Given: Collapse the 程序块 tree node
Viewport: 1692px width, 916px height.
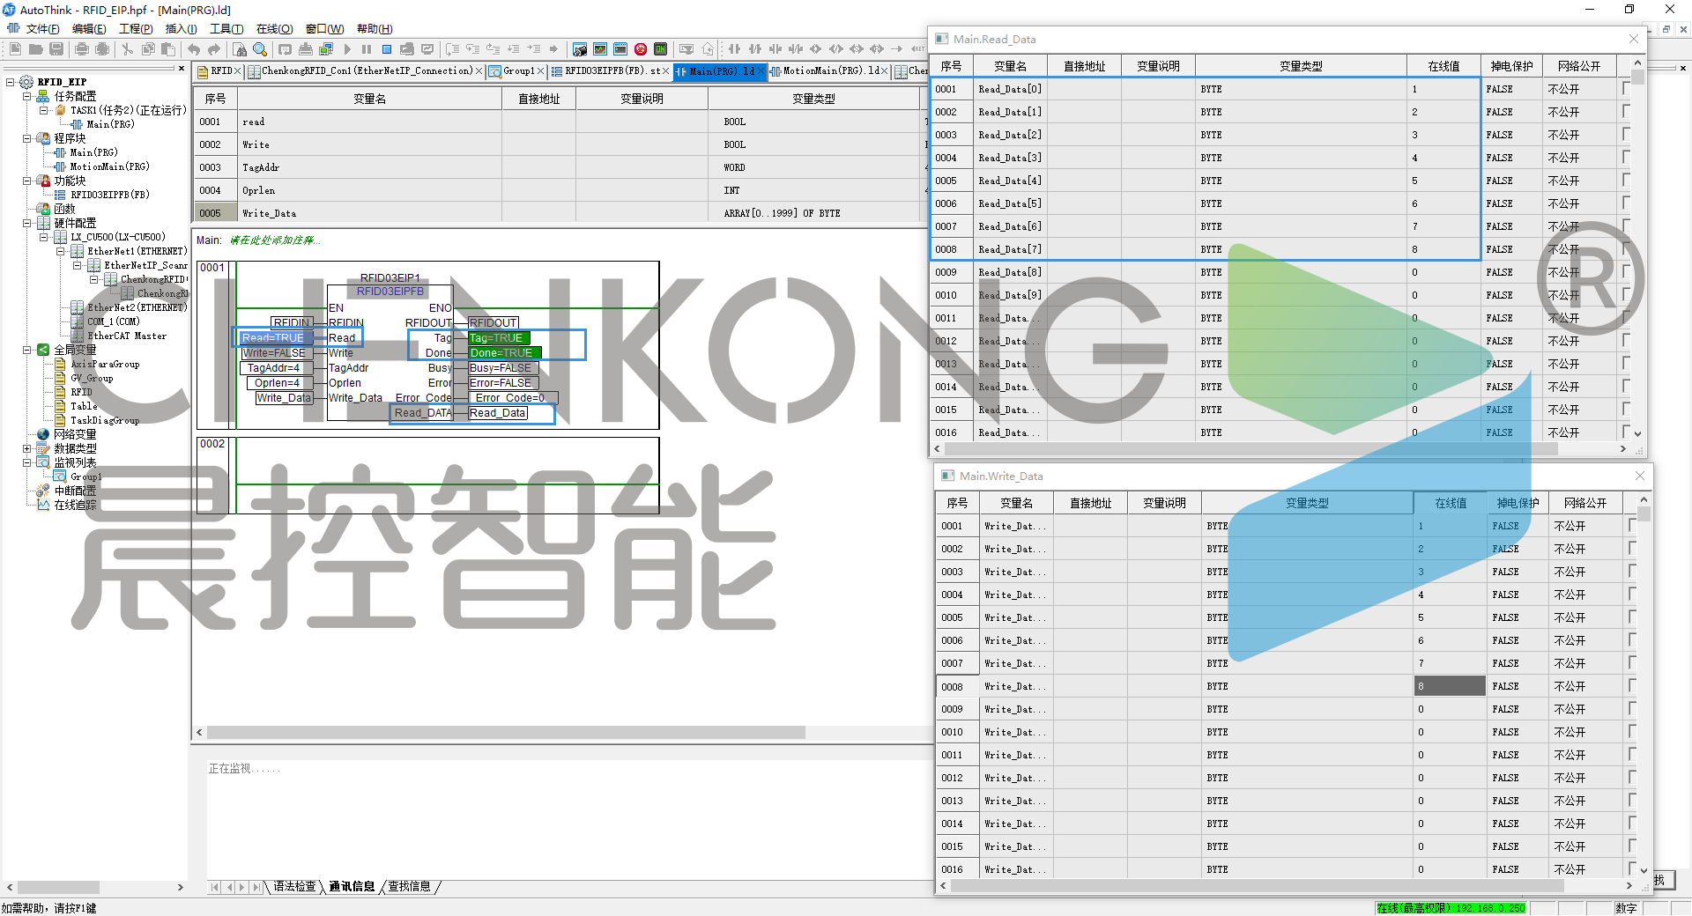Looking at the screenshot, I should tap(27, 138).
